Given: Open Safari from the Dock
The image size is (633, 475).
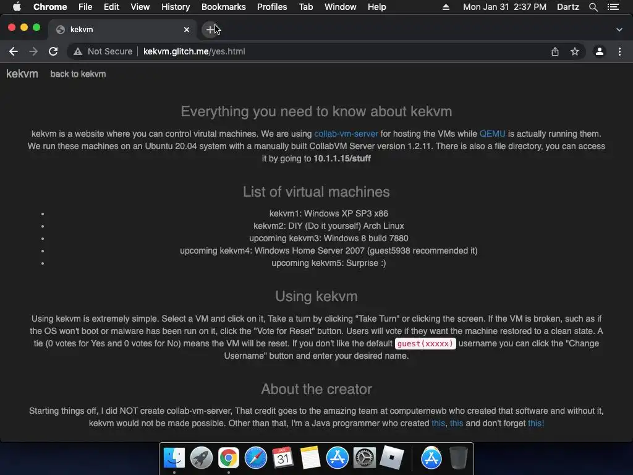Looking at the screenshot, I should (x=255, y=458).
